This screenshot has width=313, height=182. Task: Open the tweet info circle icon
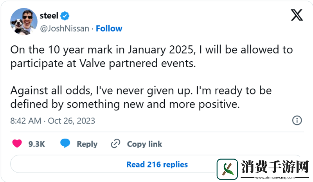[x=297, y=120]
